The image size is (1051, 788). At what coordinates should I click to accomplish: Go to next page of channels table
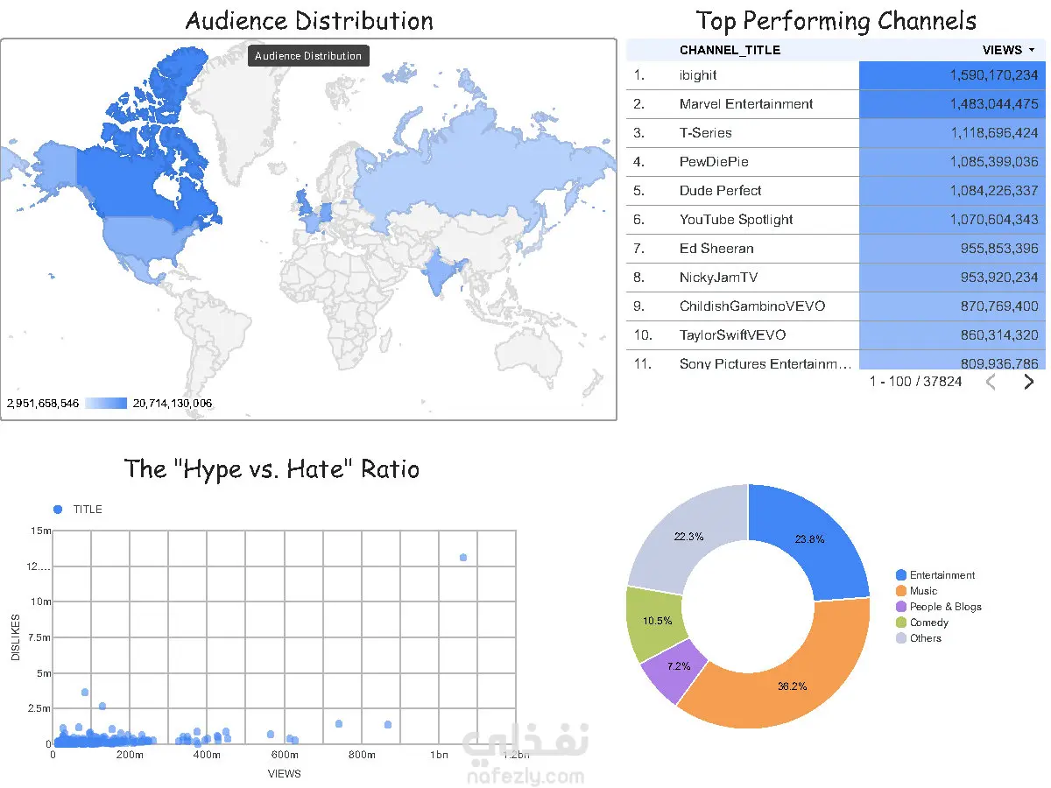pos(1029,382)
